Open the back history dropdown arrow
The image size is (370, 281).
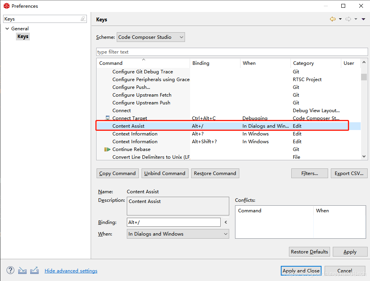pyautogui.click(x=340, y=19)
